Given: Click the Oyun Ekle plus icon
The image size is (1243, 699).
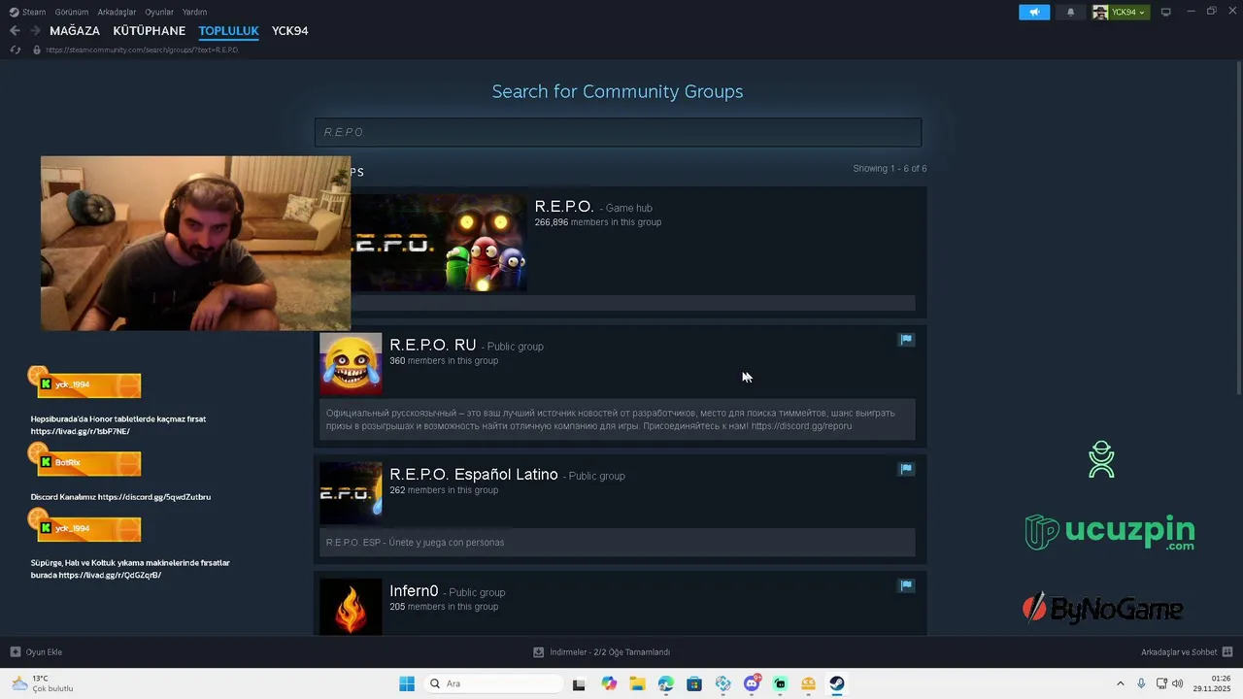Looking at the screenshot, I should [16, 652].
